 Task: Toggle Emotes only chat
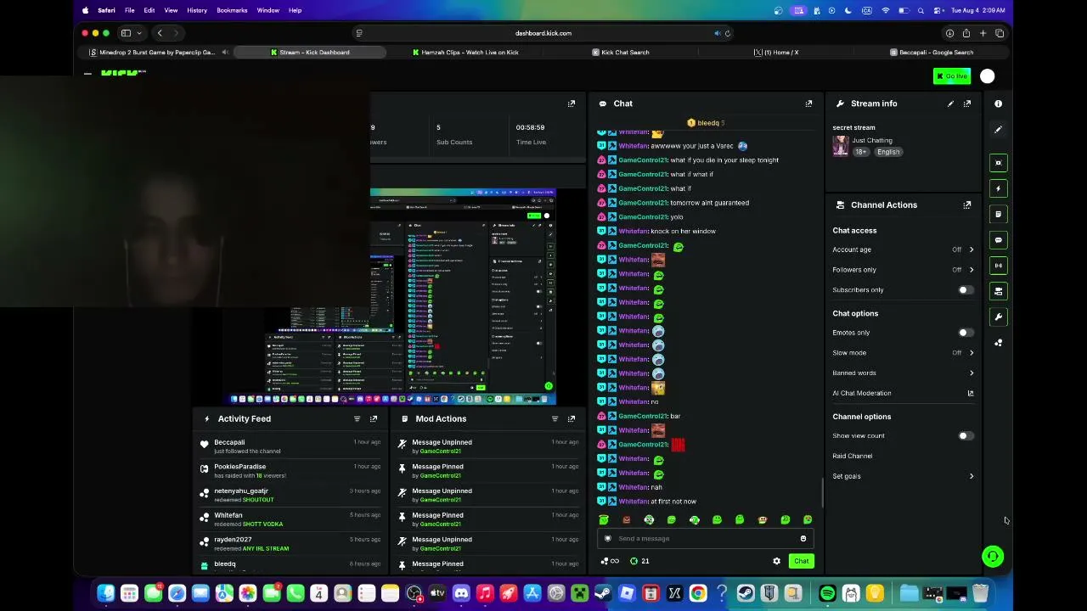(965, 333)
